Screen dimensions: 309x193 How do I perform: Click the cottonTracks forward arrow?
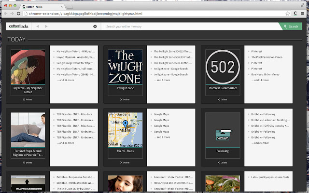46,27
